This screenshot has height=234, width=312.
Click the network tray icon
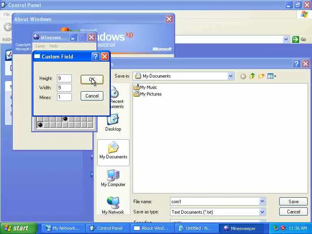pyautogui.click(x=276, y=228)
